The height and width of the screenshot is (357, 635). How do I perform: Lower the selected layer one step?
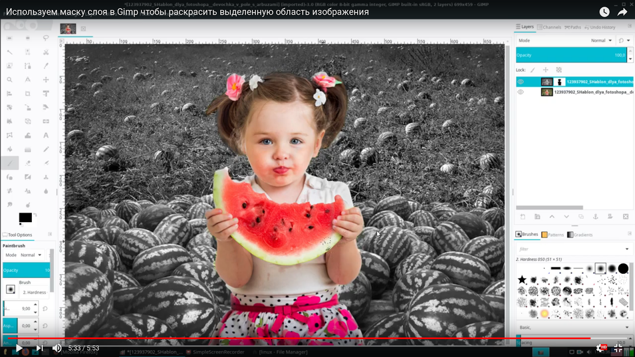coord(566,217)
